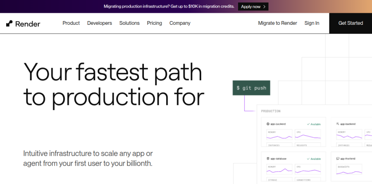This screenshot has width=372, height=184.
Task: Click the MEMORY graph in the app-backend card
Action: point(279,135)
